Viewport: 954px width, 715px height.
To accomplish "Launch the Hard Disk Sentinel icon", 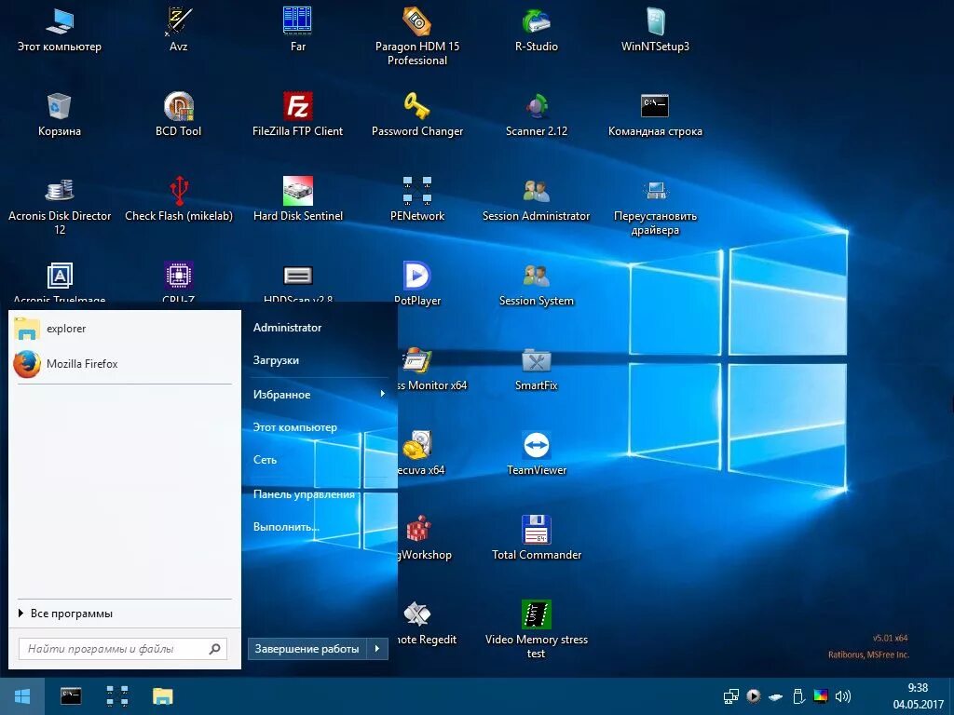I will (297, 199).
